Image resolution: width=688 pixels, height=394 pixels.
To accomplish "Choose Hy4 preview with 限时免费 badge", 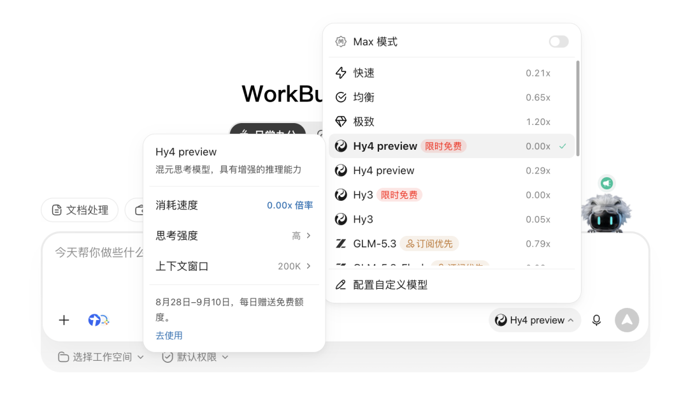I will pyautogui.click(x=451, y=146).
